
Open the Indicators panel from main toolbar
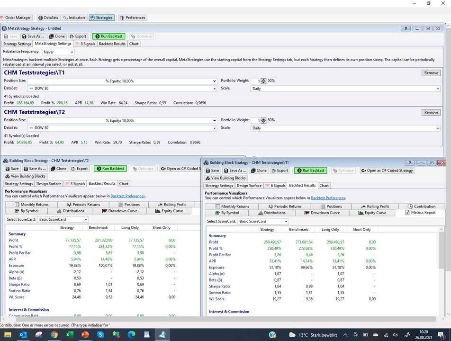click(x=74, y=18)
